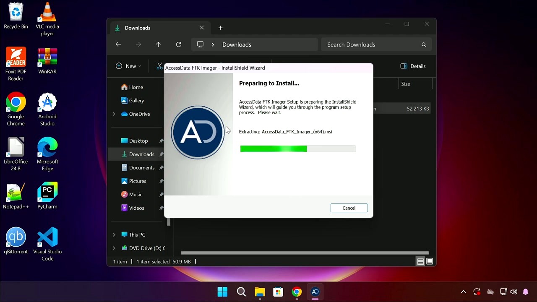
Task: Navigate up to the parent folder
Action: pyautogui.click(x=158, y=44)
